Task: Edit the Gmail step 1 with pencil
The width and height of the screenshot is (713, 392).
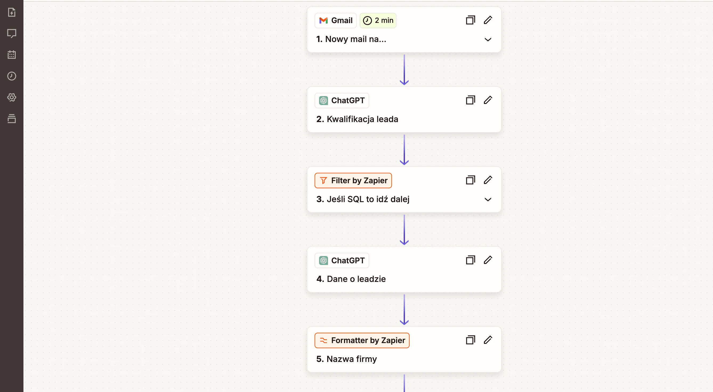Action: coord(488,20)
